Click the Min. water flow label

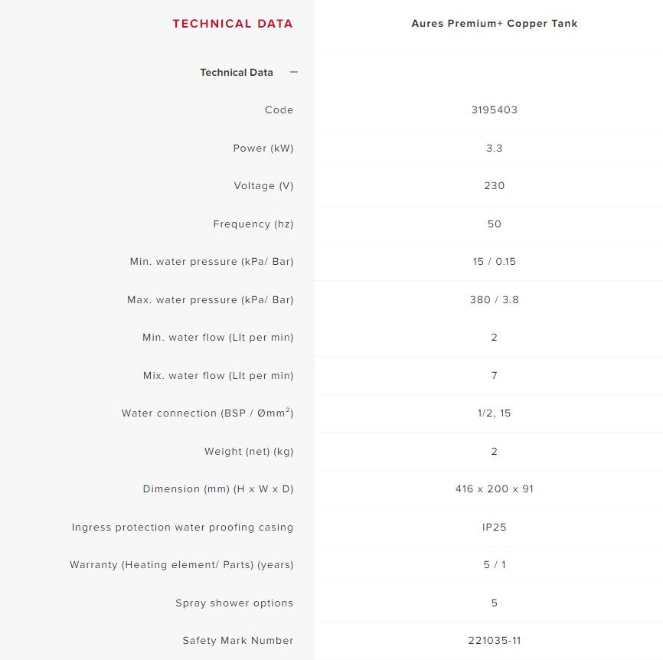(217, 338)
